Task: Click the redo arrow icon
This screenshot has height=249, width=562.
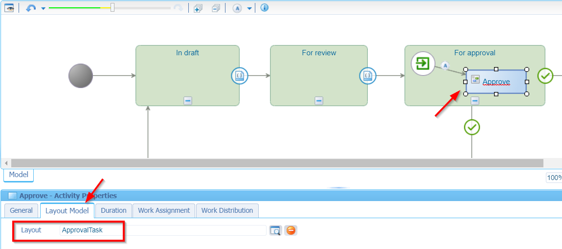Action: (179, 8)
